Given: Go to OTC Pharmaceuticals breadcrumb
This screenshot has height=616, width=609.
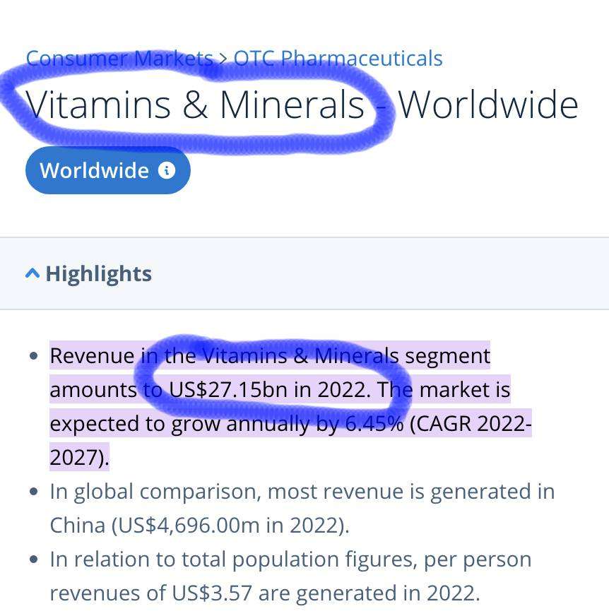Looking at the screenshot, I should (x=338, y=58).
